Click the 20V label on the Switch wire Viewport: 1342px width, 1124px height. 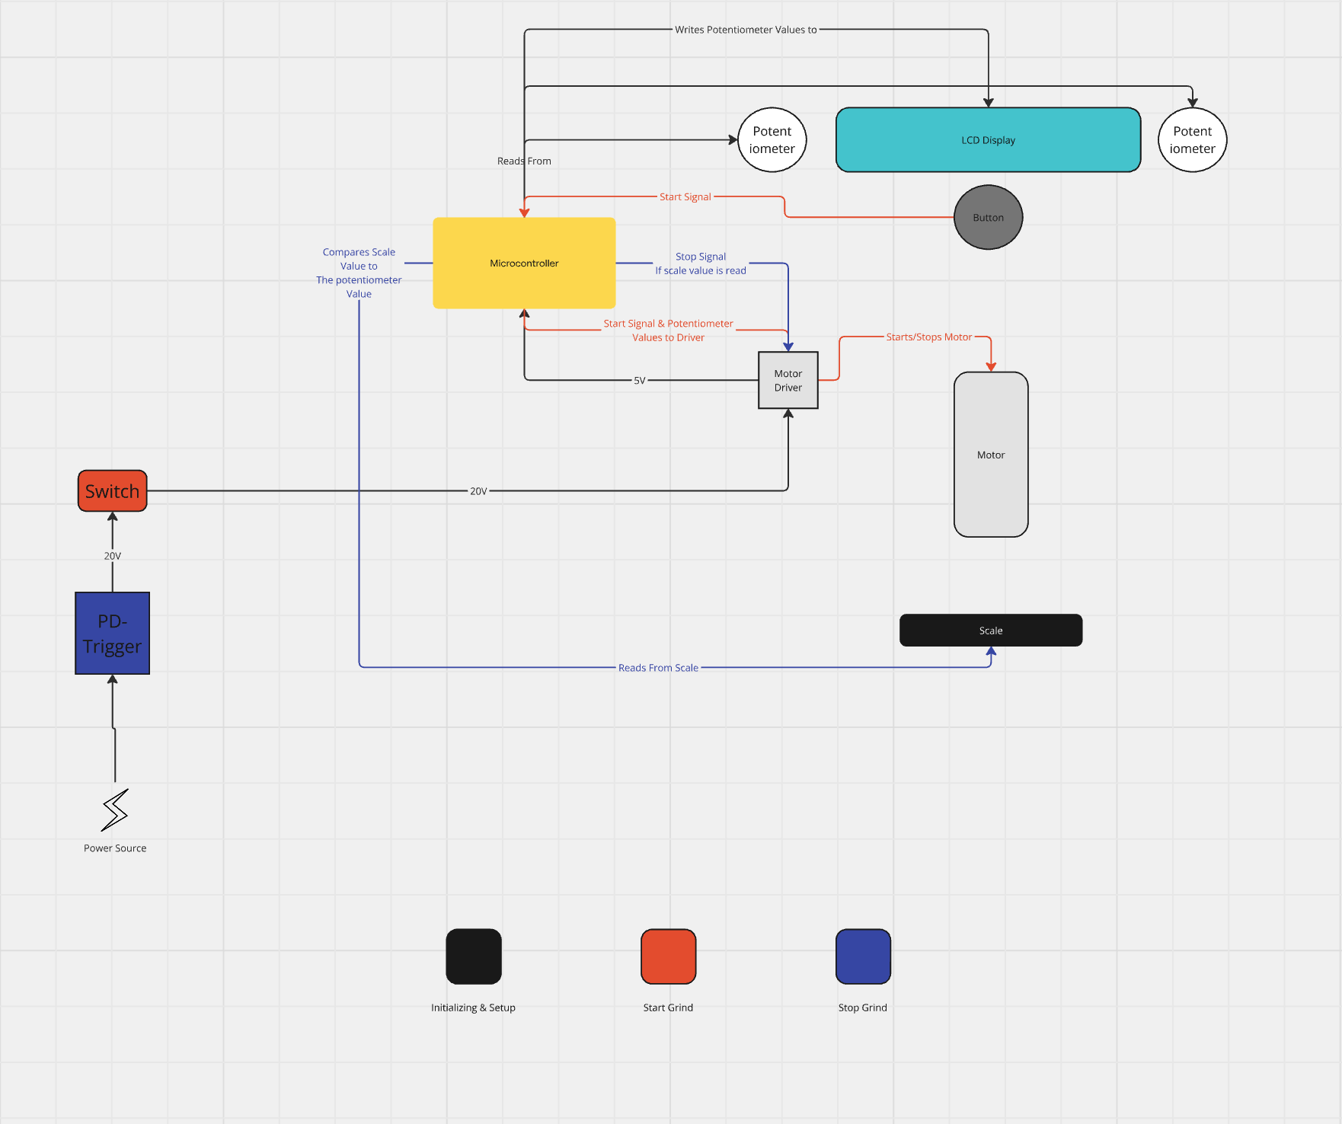click(478, 490)
